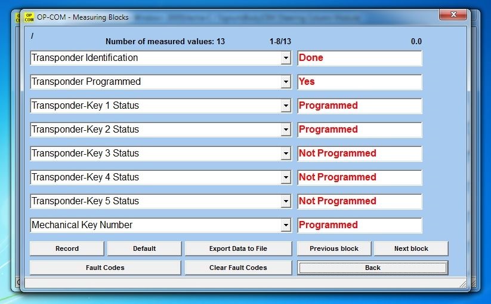The height and width of the screenshot is (304, 491).
Task: Click the Record button
Action: tap(67, 248)
